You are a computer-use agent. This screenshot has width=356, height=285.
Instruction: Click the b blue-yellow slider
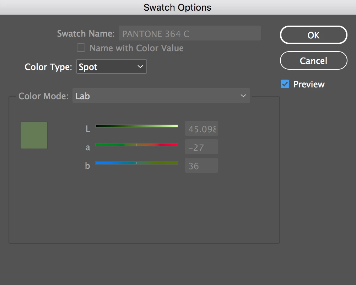point(137,163)
